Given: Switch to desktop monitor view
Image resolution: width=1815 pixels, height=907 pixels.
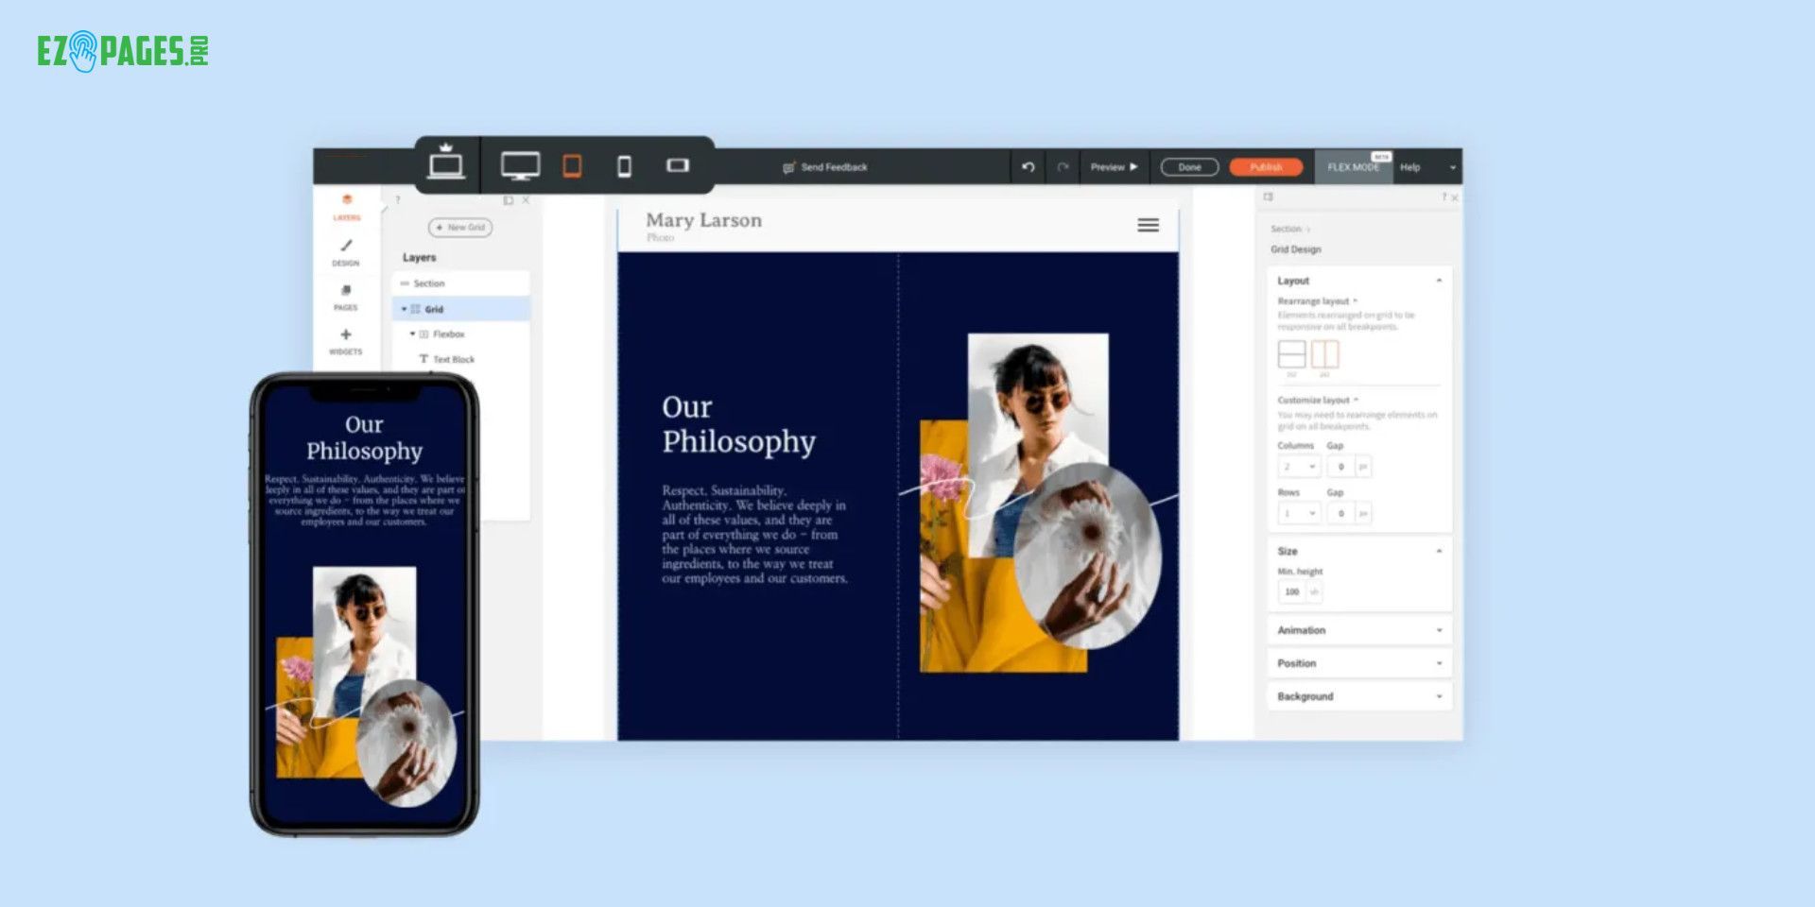Looking at the screenshot, I should (520, 166).
